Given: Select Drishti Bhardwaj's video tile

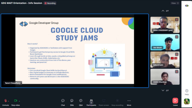Looking at the screenshot, I should tap(165, 77).
